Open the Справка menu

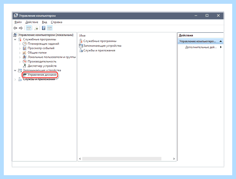click(x=56, y=22)
